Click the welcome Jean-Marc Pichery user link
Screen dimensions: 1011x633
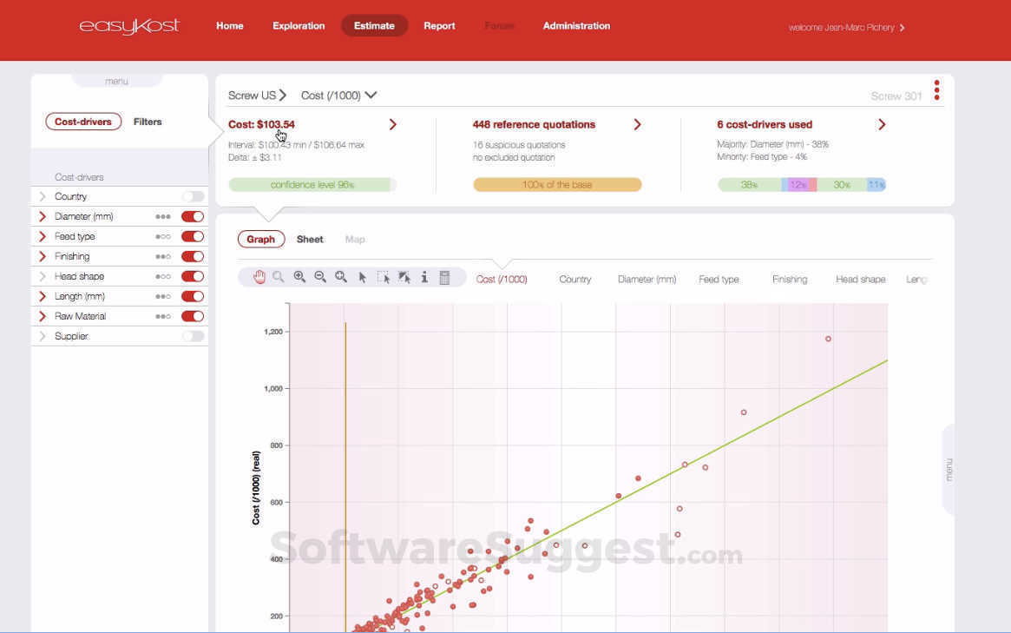[x=846, y=28]
